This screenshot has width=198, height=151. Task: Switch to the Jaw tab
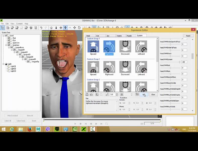click(111, 36)
